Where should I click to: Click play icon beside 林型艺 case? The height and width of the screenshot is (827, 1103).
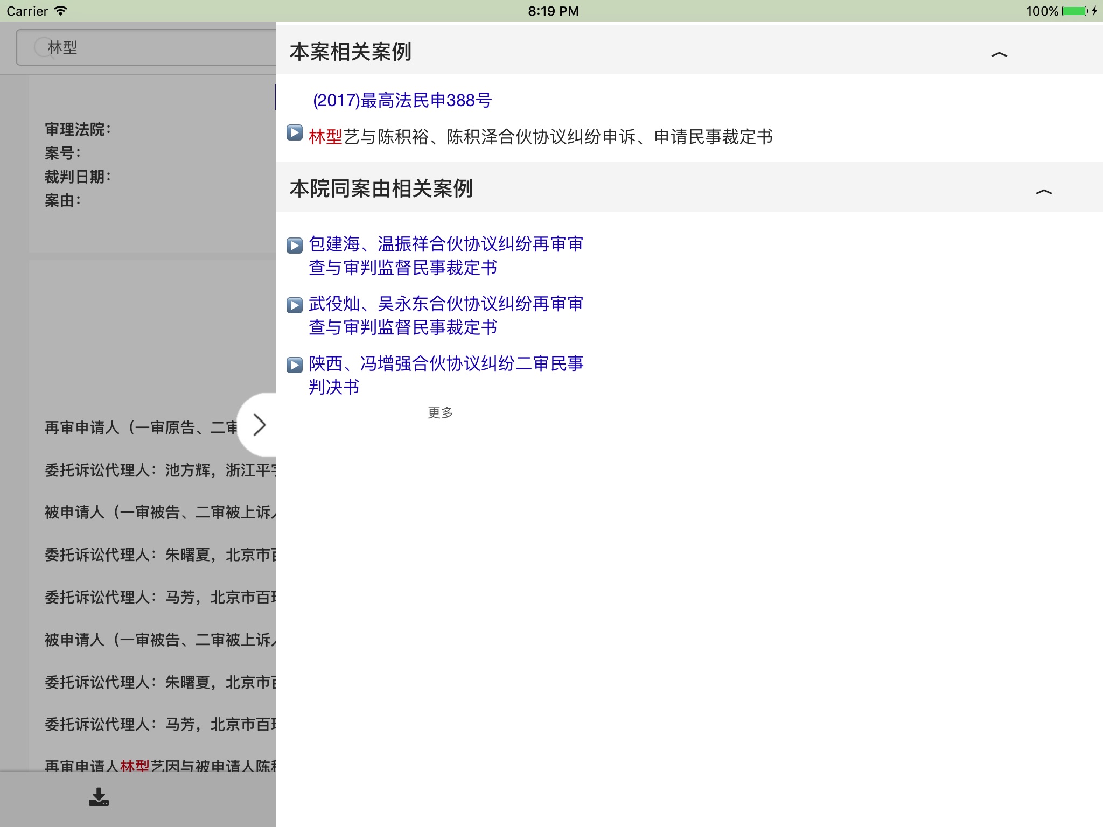(295, 132)
